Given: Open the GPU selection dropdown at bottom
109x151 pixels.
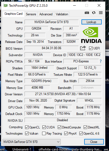Looking at the screenshot, I should [32, 142].
